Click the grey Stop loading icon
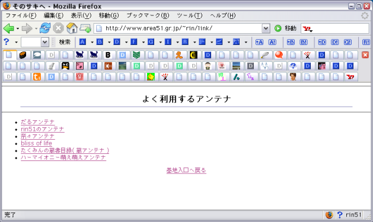This screenshot has height=222, width=373. point(58,28)
